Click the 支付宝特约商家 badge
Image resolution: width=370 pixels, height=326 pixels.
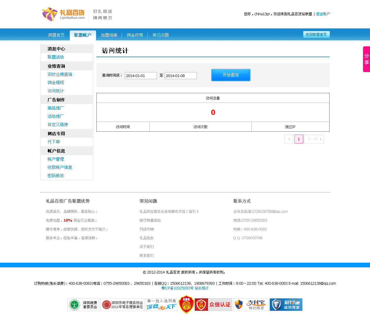tap(250, 305)
